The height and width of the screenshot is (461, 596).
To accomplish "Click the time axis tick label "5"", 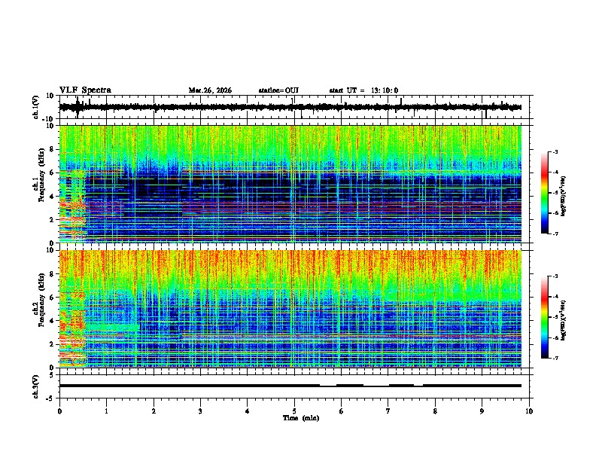I will click(294, 411).
